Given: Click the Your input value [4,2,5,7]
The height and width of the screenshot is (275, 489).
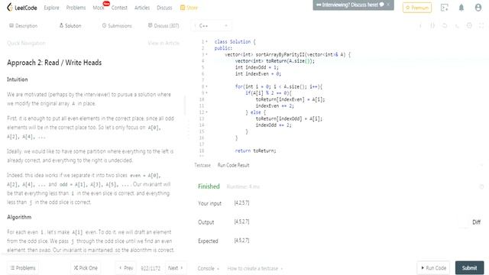Looking at the screenshot, I should [x=241, y=203].
